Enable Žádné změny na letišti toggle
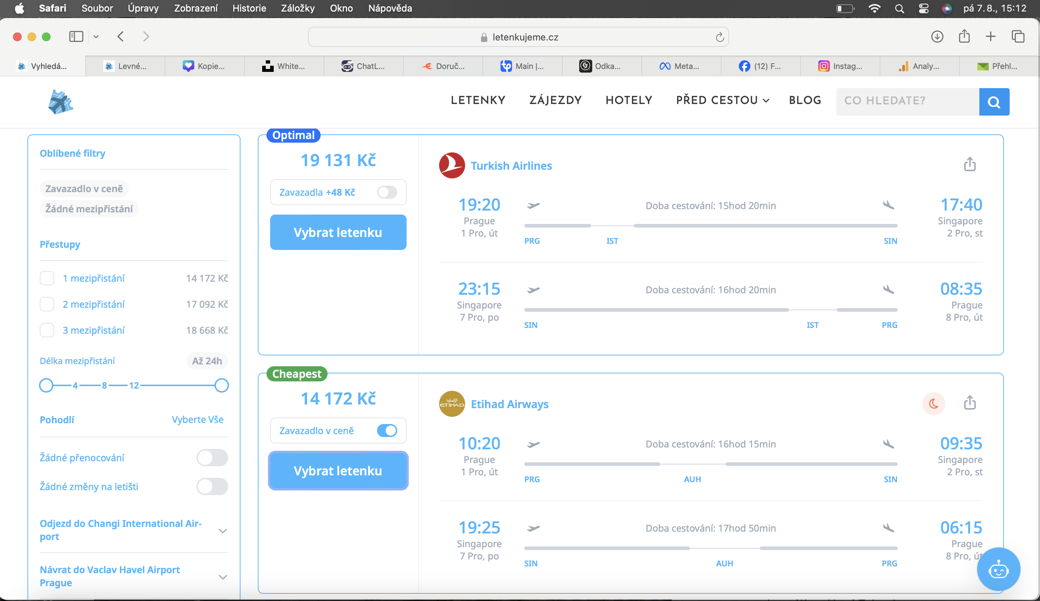 [212, 487]
